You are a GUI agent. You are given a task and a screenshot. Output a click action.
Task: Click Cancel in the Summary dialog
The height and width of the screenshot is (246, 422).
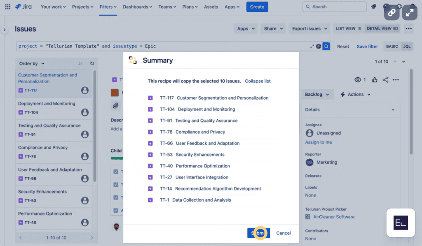(x=284, y=233)
